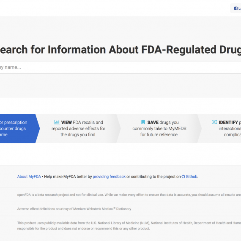Click the IDENTIFY shuffle icon
The width and height of the screenshot is (241, 241).
pos(214,122)
